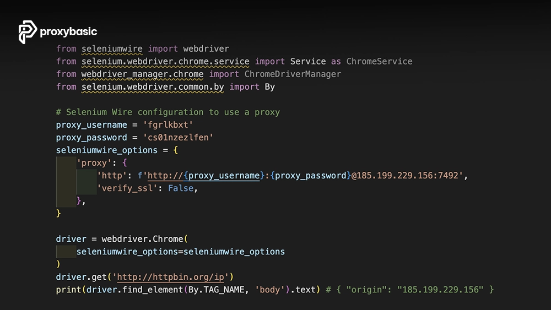Click 'By.TAG_NAME' in the print line
The height and width of the screenshot is (310, 551).
point(216,290)
